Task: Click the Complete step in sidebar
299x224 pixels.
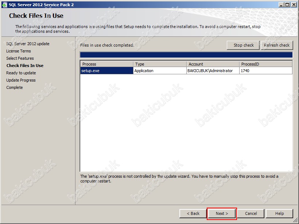Action: pyautogui.click(x=15, y=87)
